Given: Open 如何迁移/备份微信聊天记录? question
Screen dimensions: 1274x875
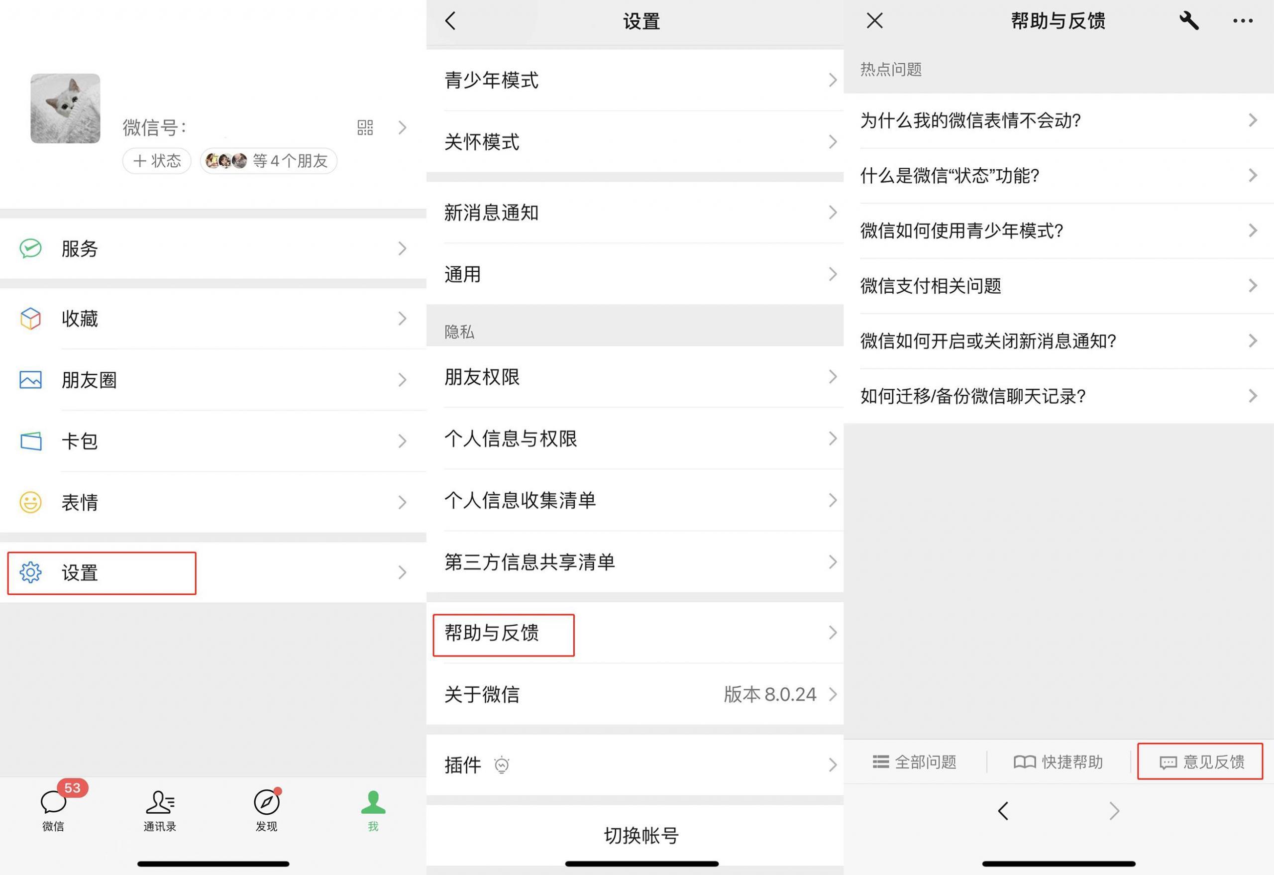Looking at the screenshot, I should point(1059,396).
